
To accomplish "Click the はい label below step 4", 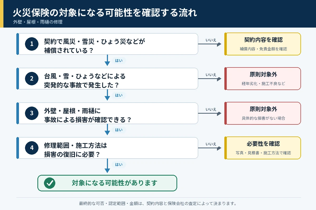I will point(119,165).
